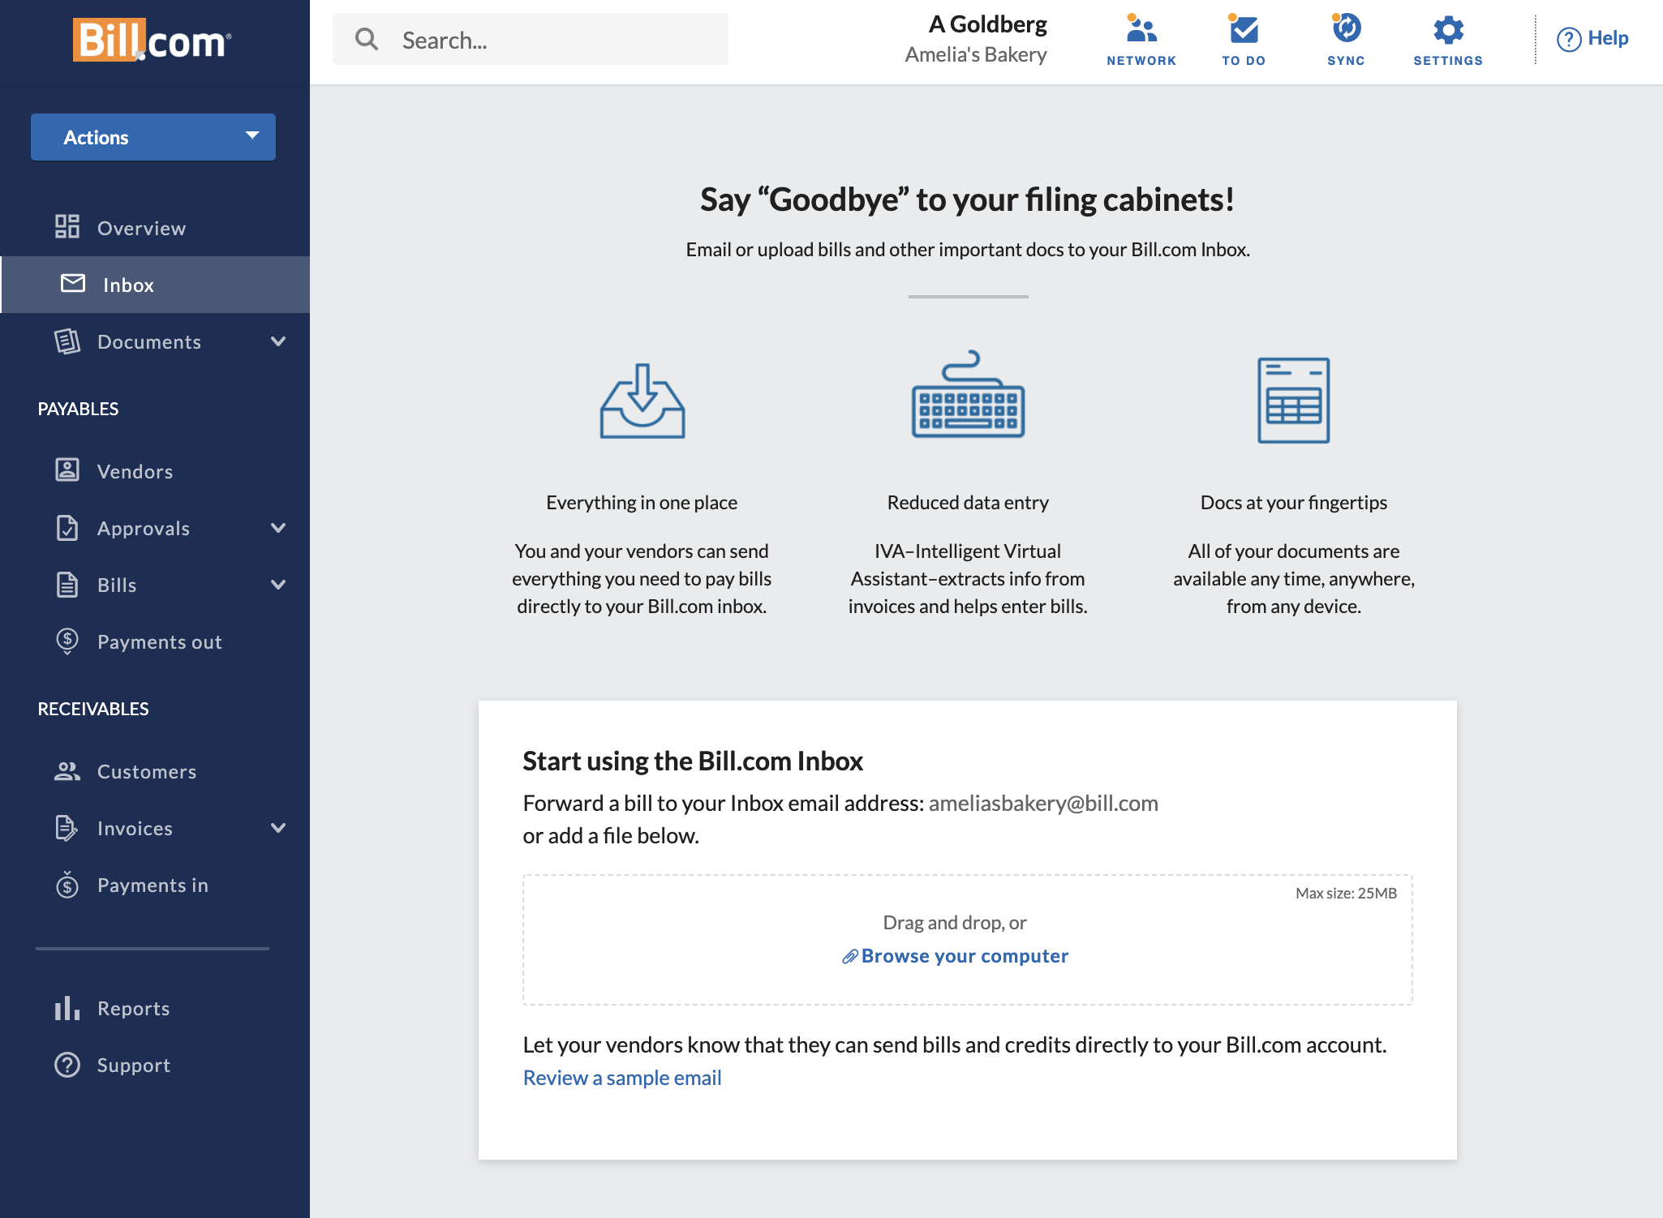Viewport: 1663px width, 1218px height.
Task: Click the Overview dashboard icon
Action: [x=67, y=226]
